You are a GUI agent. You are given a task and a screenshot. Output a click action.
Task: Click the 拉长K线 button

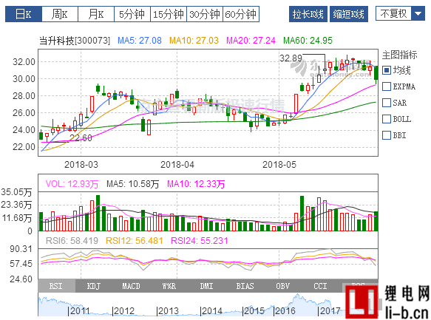click(x=308, y=14)
